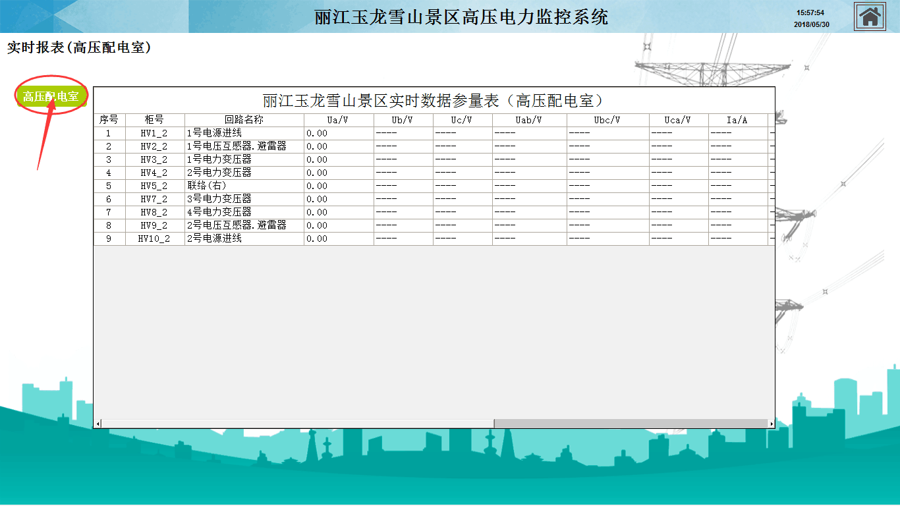Viewport: 900px width, 506px height.
Task: Click the 1号电源进线 row name
Action: tap(215, 133)
